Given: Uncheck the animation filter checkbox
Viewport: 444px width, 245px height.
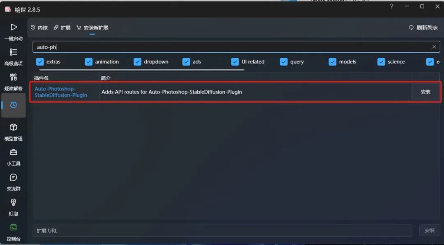Looking at the screenshot, I should pos(89,62).
